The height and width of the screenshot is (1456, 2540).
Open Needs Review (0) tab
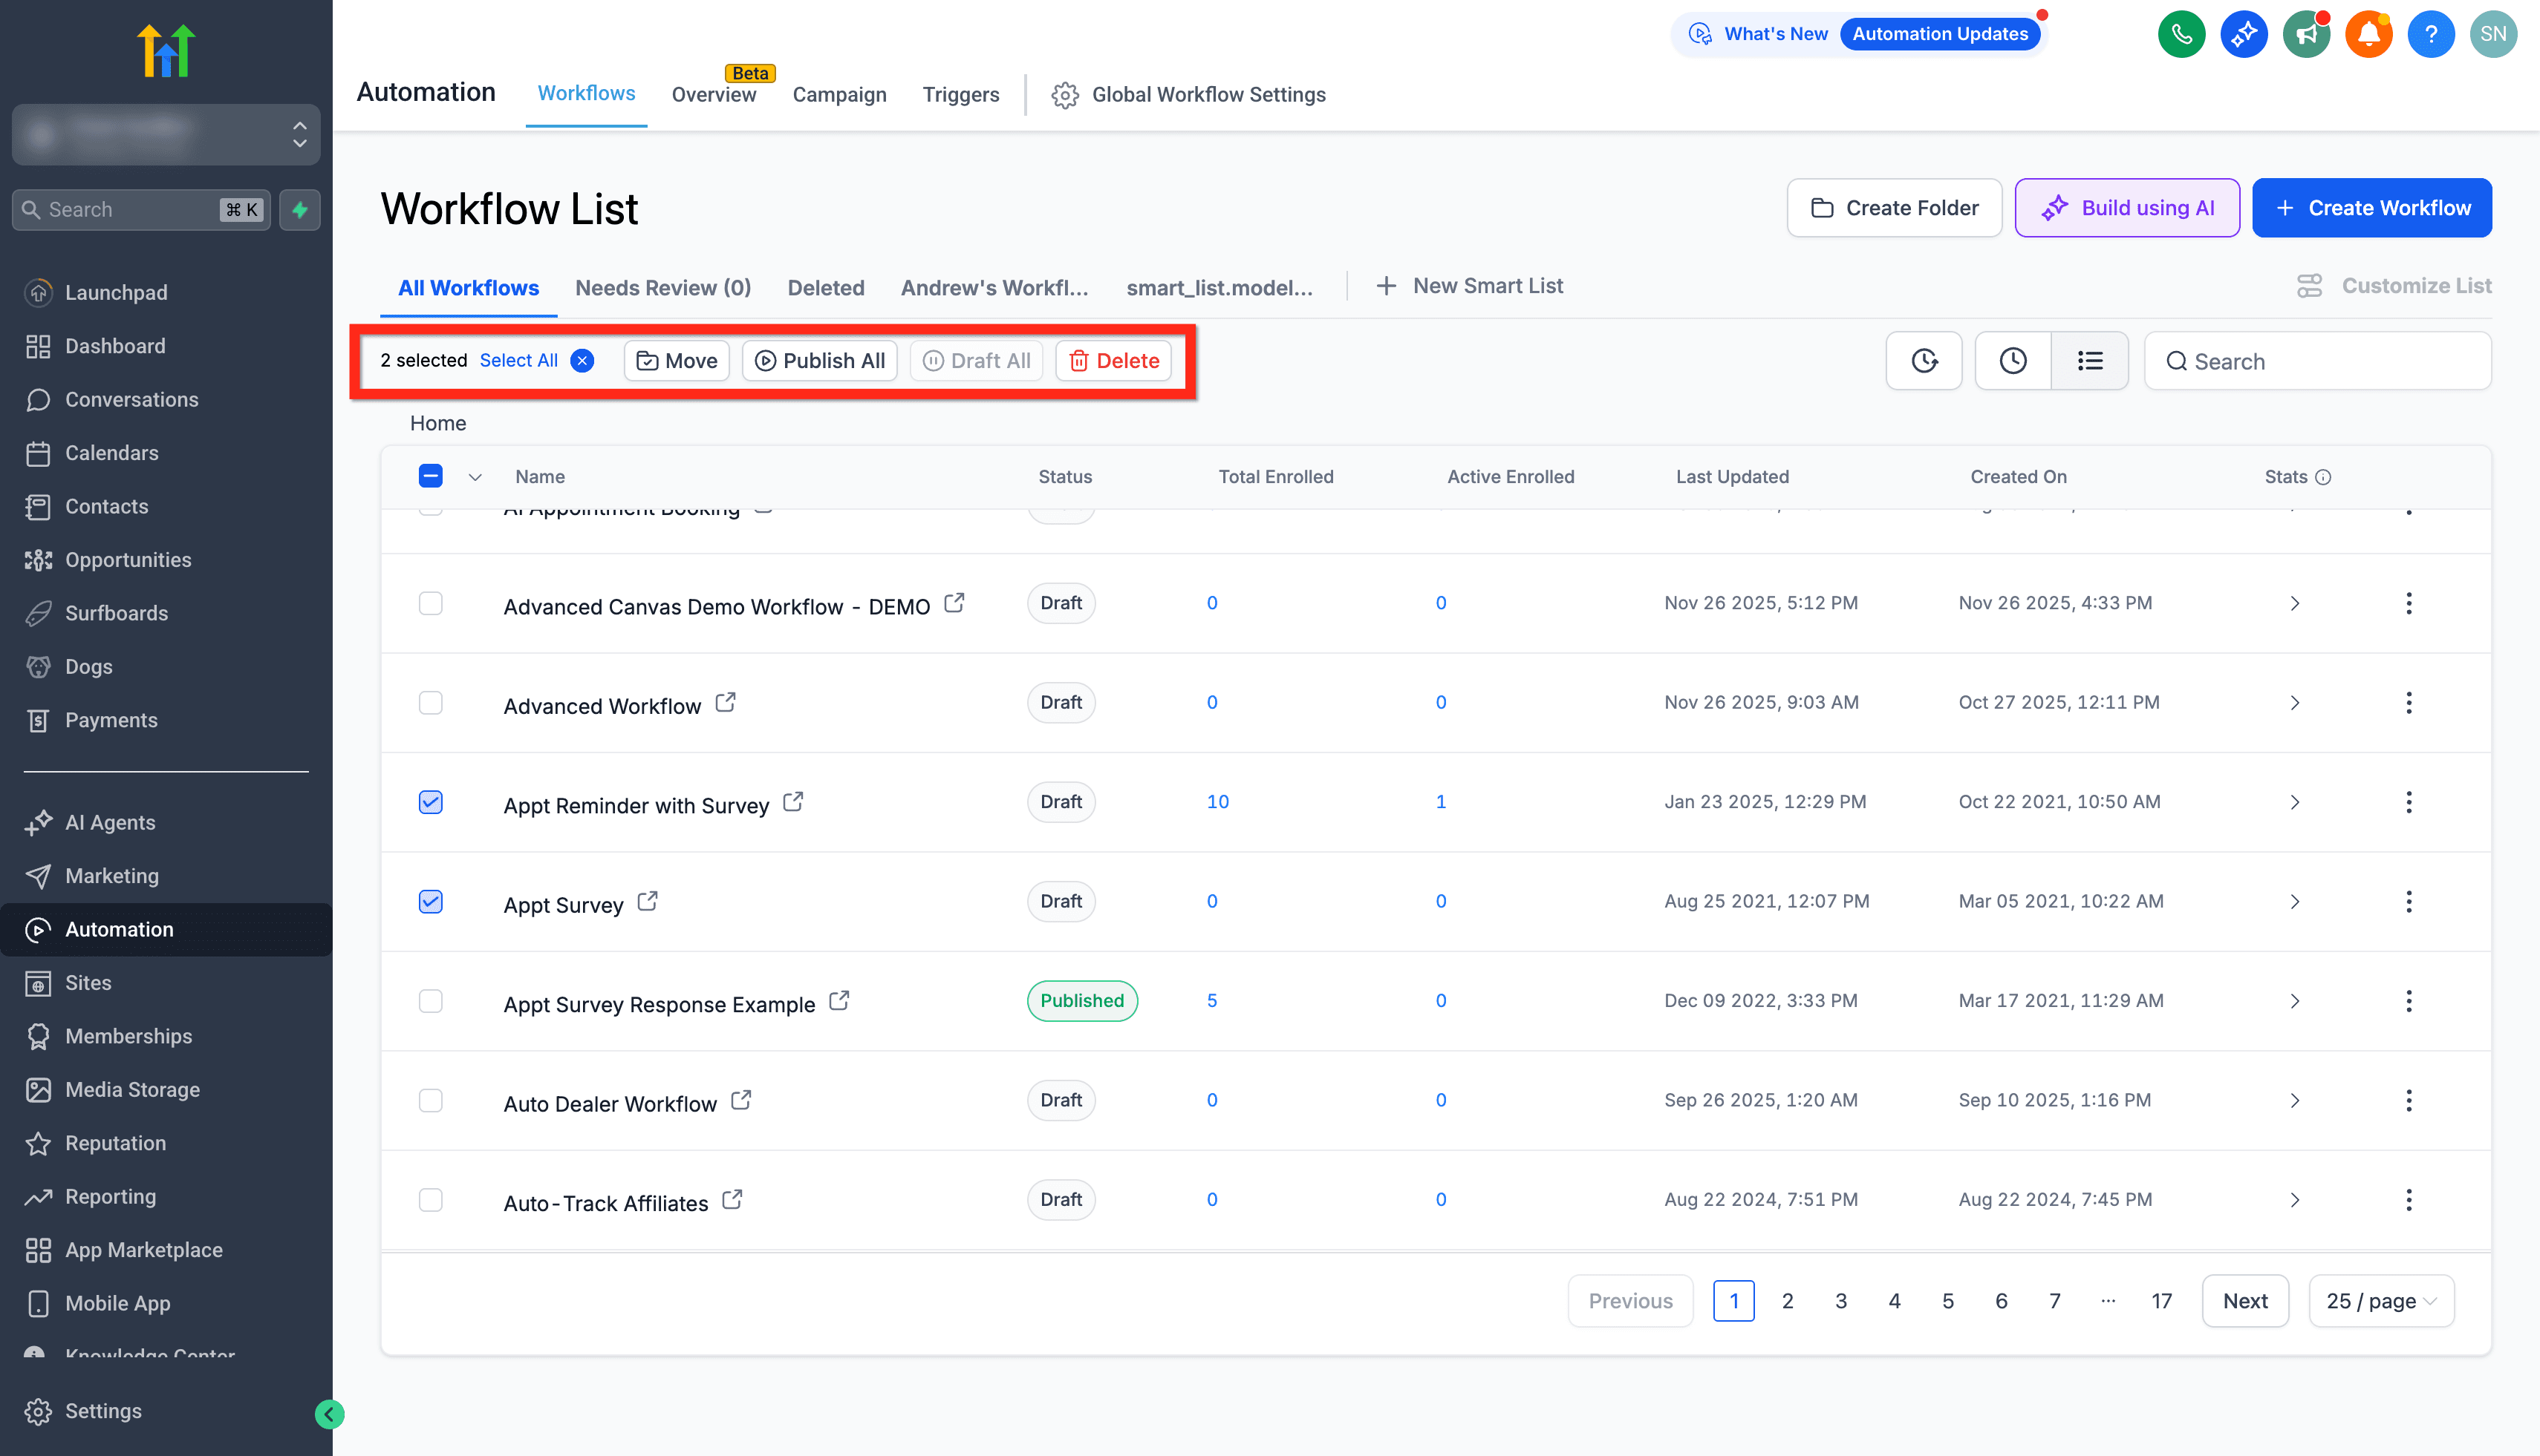662,288
